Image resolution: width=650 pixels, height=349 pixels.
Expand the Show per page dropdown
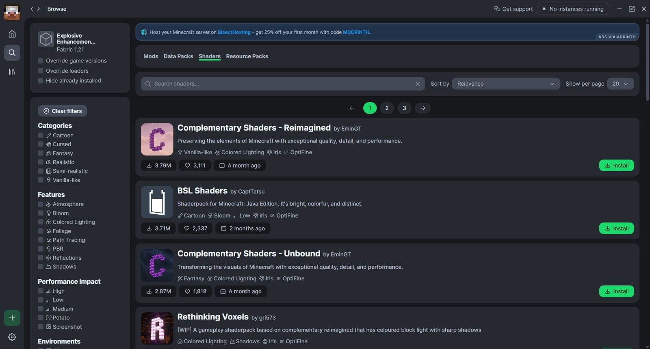pyautogui.click(x=620, y=84)
